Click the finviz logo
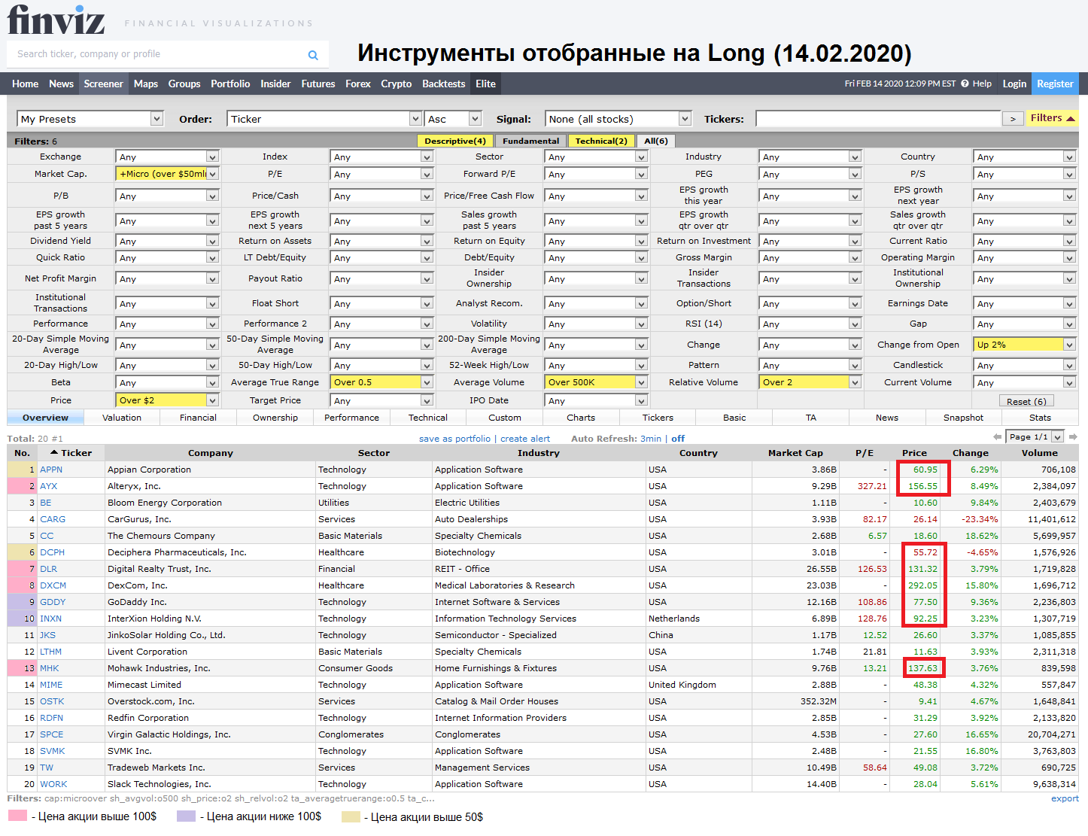This screenshot has width=1088, height=836. click(56, 19)
